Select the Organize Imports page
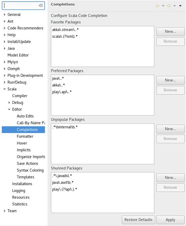The width and height of the screenshot is (186, 226). [x=31, y=157]
